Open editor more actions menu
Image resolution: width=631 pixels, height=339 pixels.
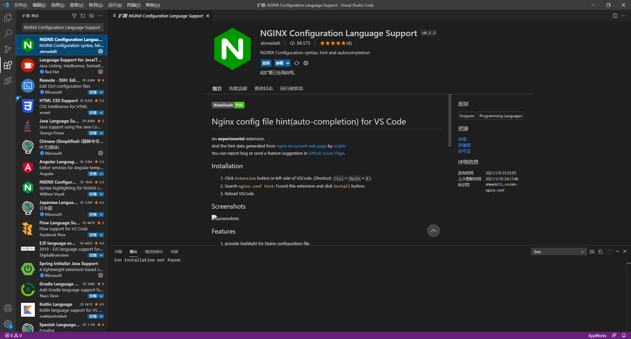click(623, 16)
